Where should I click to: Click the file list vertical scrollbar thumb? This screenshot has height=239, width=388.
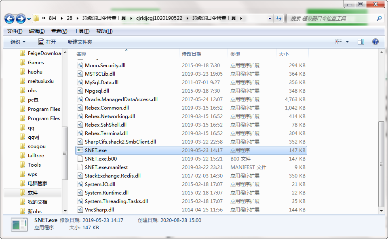(381, 164)
